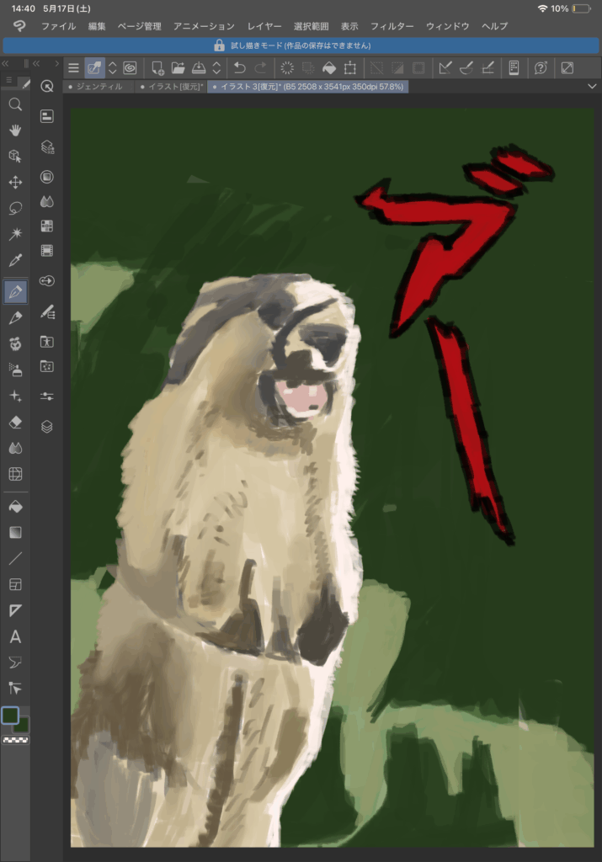
Task: Select the Eraser tool
Action: tap(15, 422)
